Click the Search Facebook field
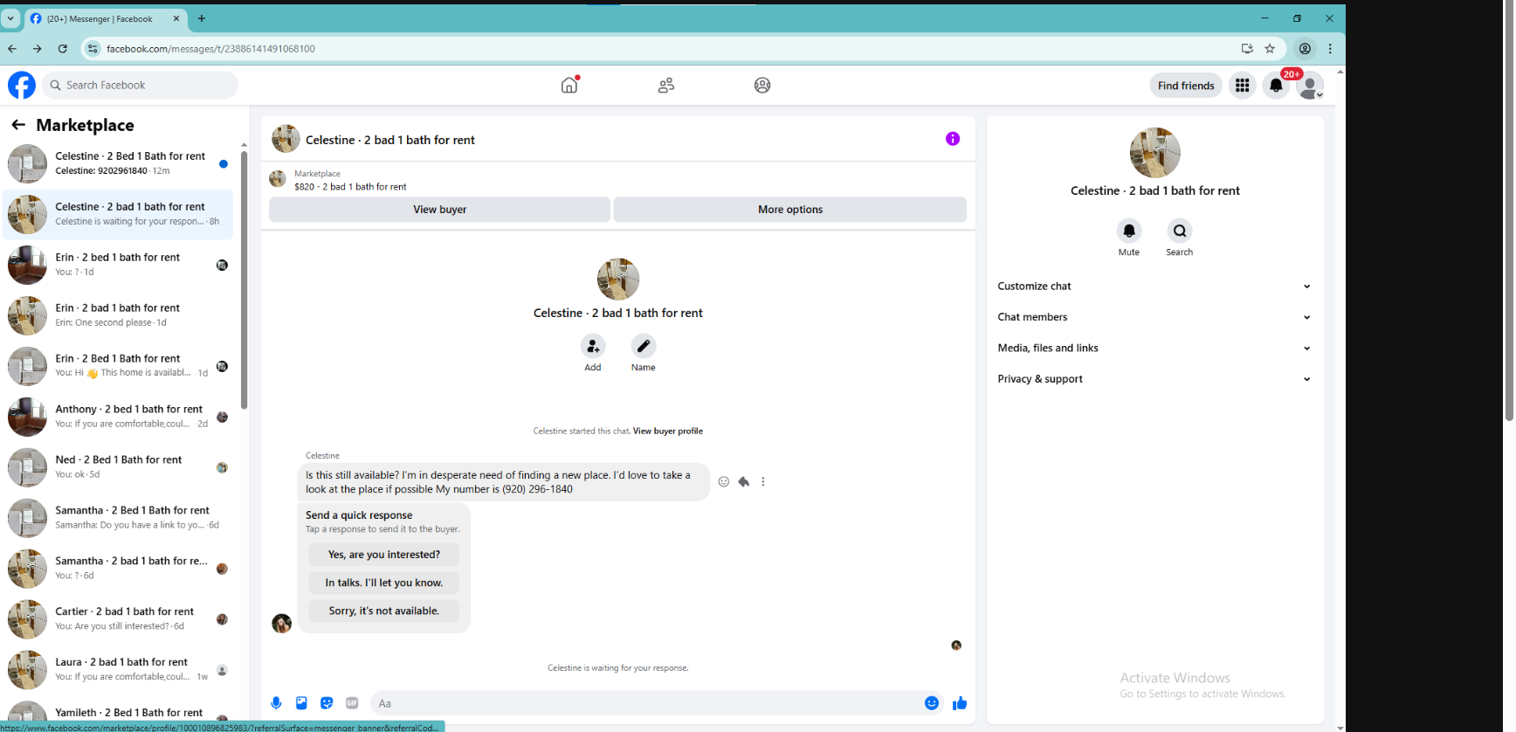 coord(140,85)
